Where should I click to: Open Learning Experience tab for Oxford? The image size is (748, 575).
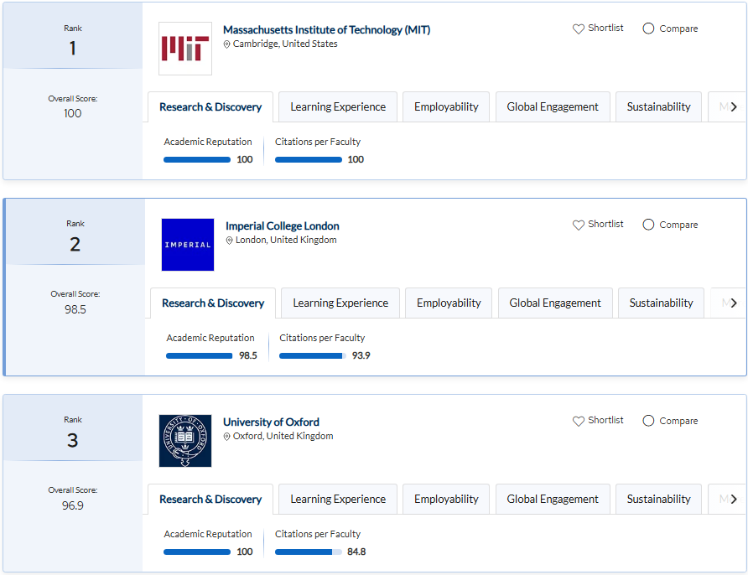[338, 500]
